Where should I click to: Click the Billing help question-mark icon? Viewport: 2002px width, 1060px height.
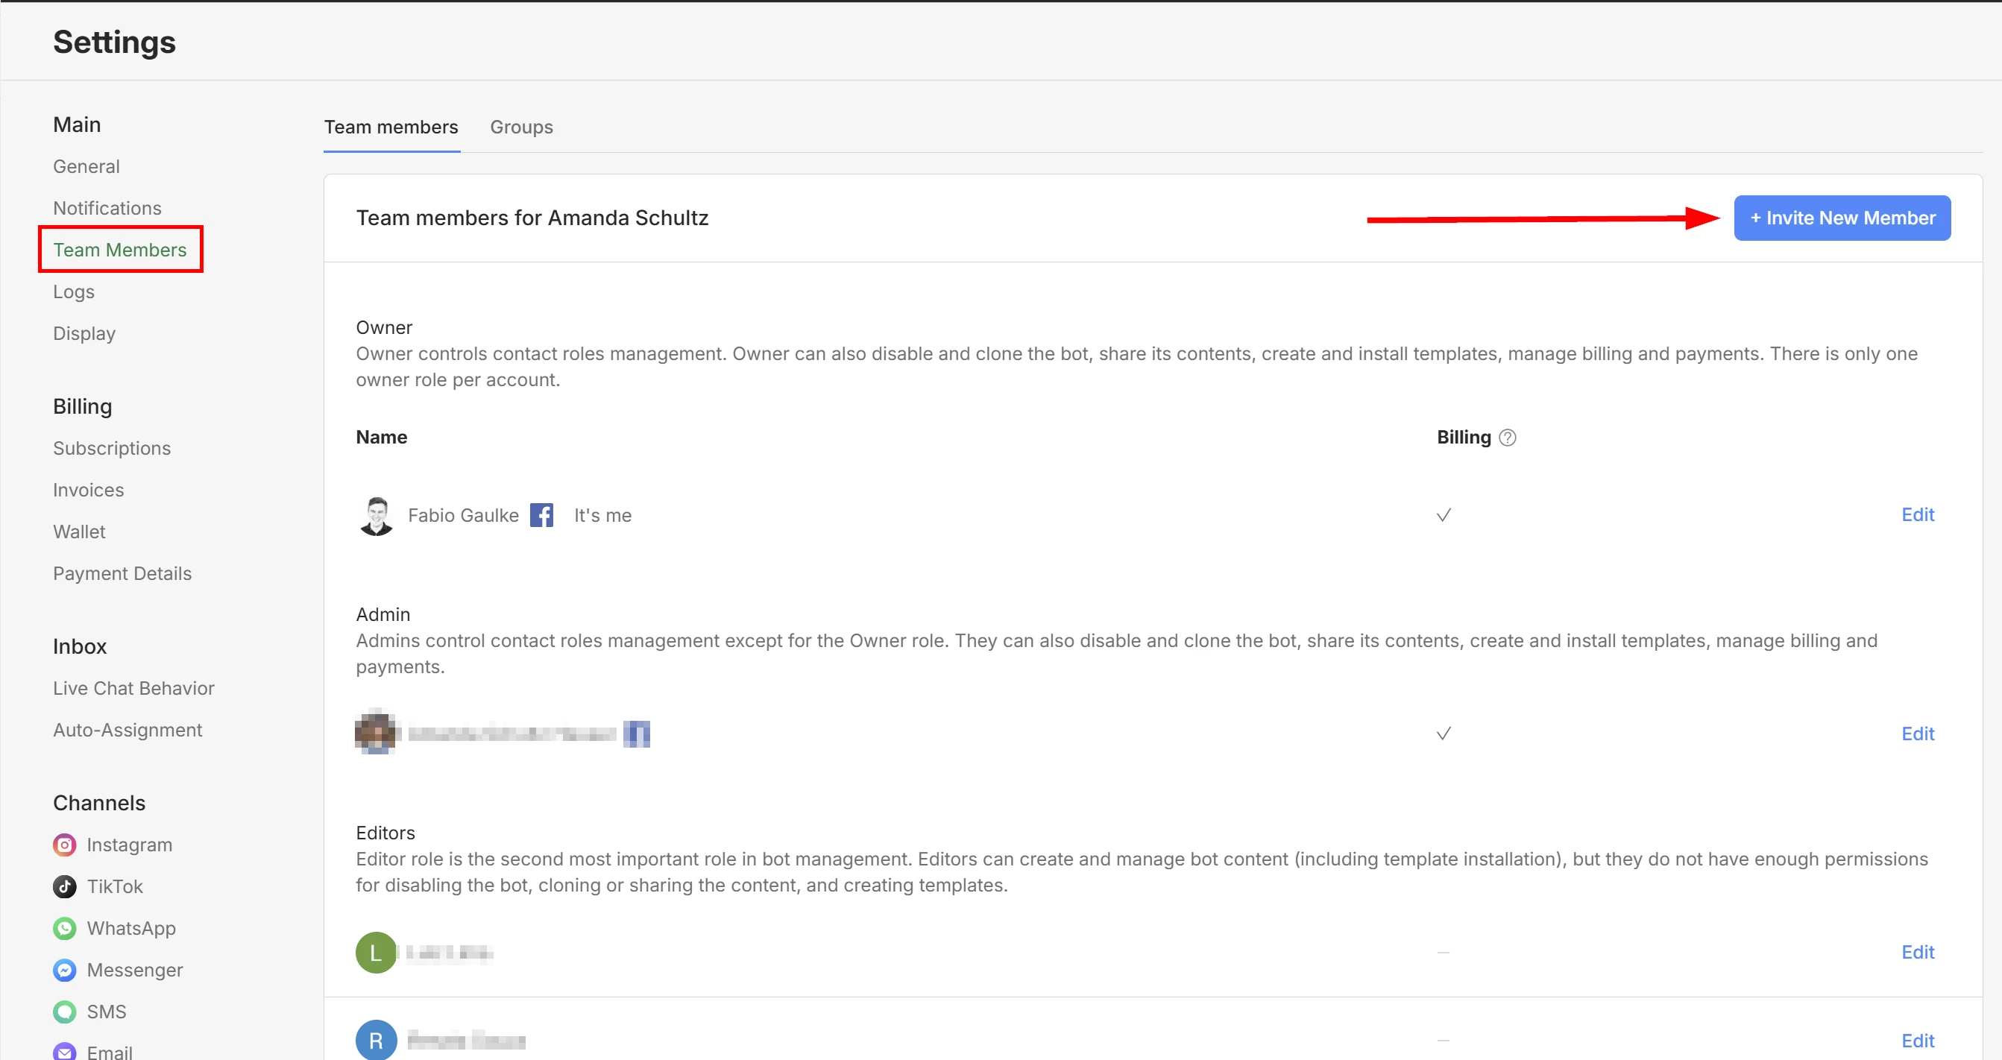(1507, 438)
